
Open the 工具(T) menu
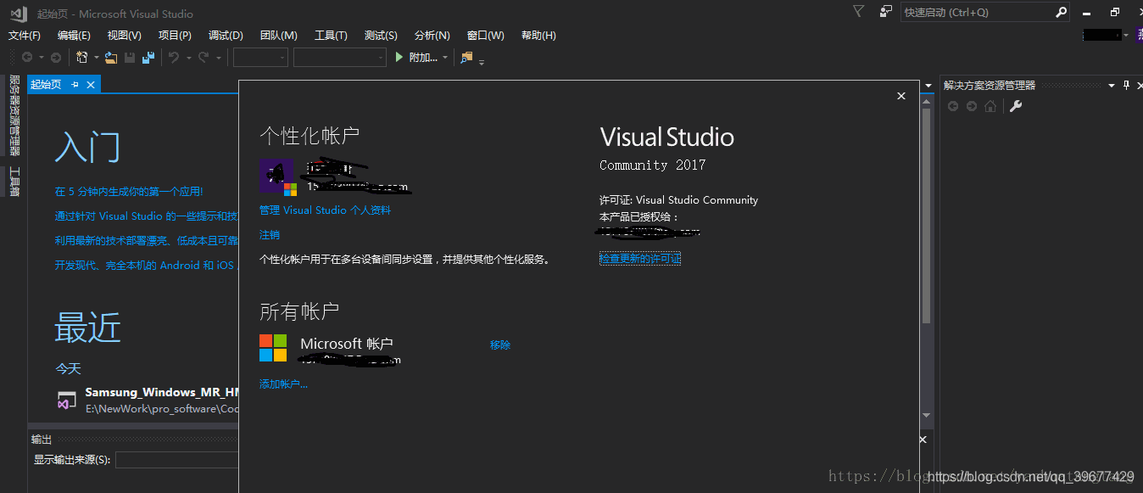click(331, 35)
